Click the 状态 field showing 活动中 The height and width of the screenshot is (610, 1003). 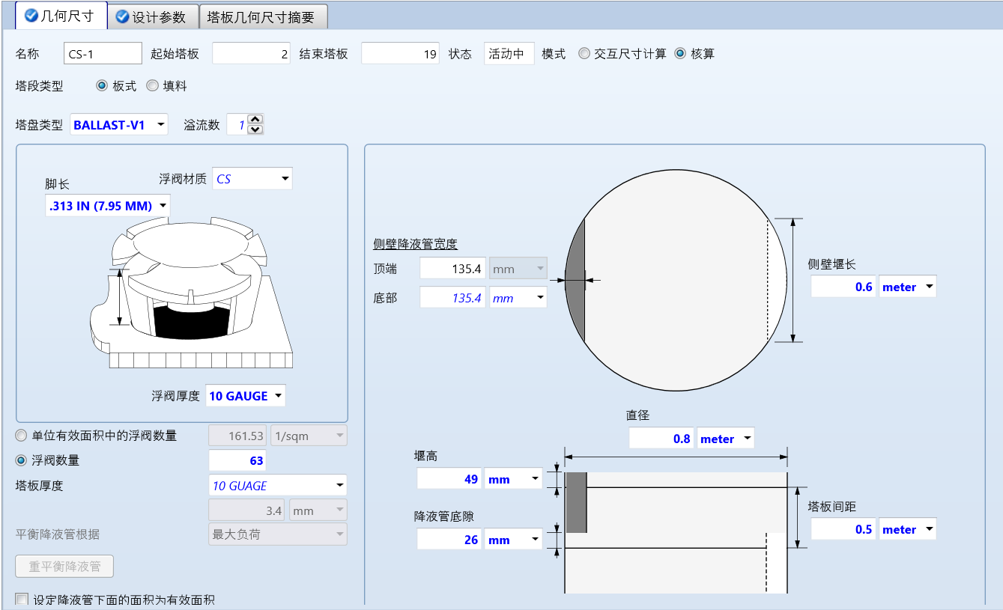coord(509,53)
